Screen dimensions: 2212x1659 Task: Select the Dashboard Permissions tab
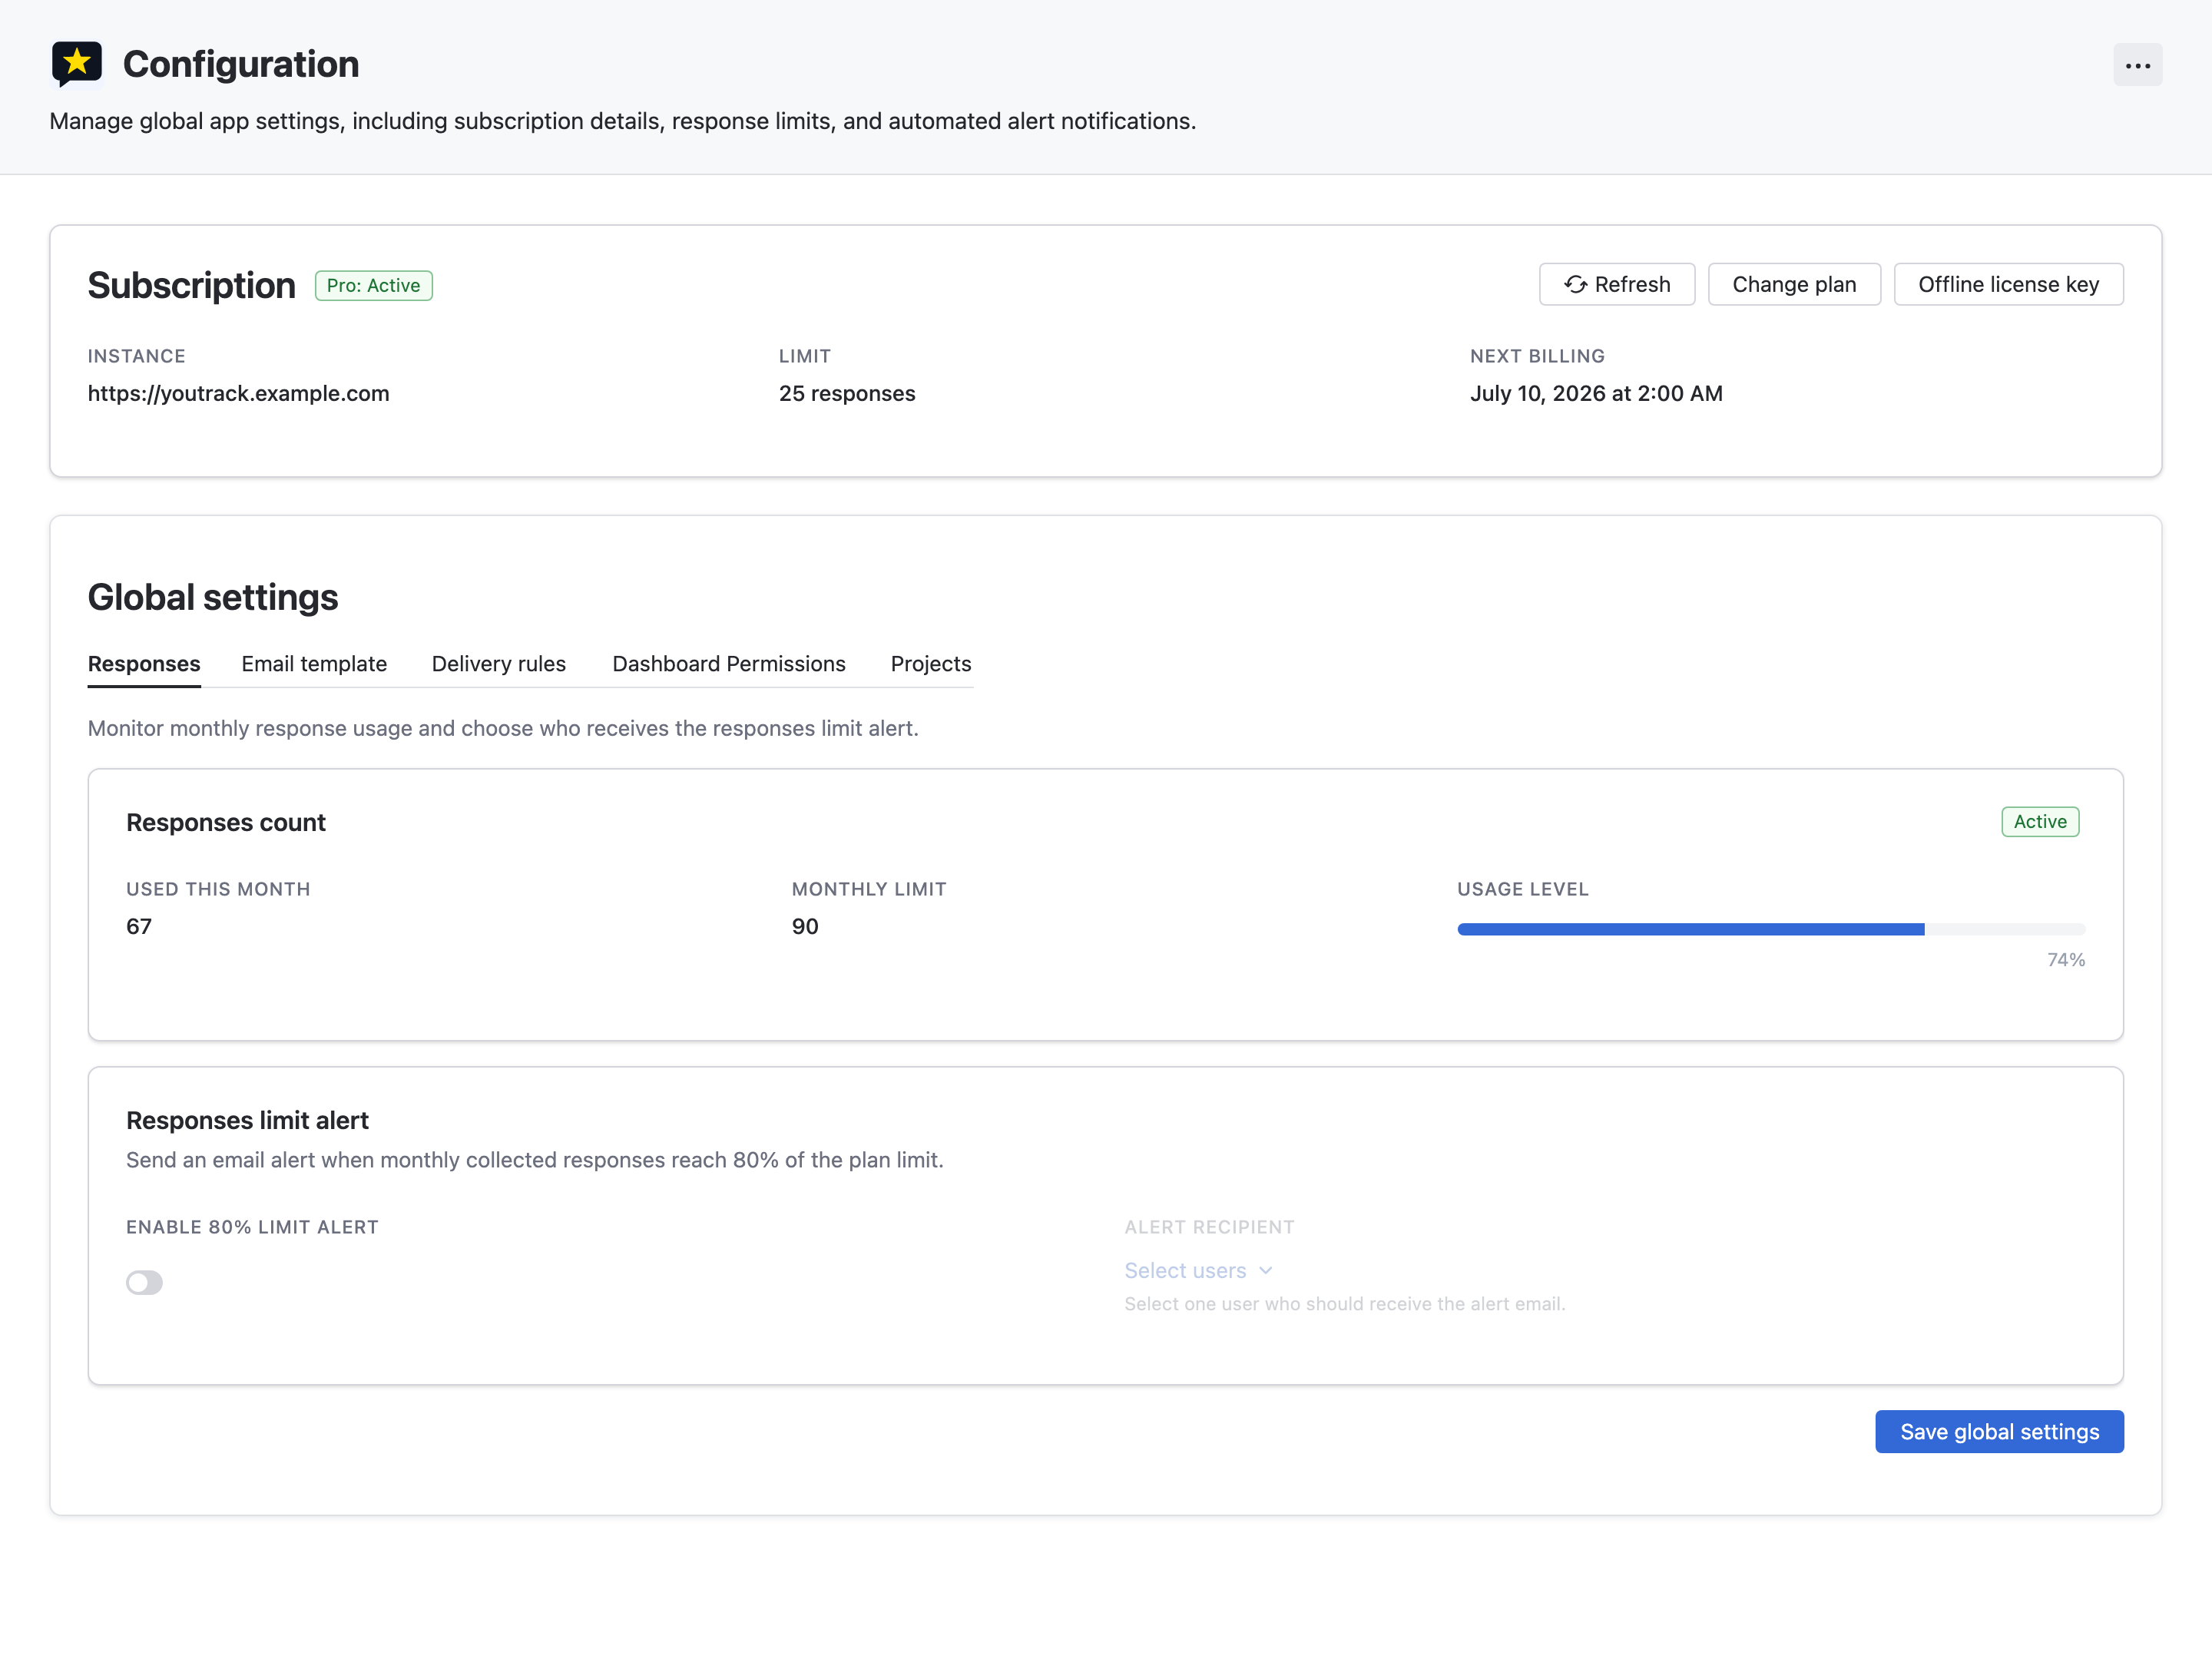729,664
